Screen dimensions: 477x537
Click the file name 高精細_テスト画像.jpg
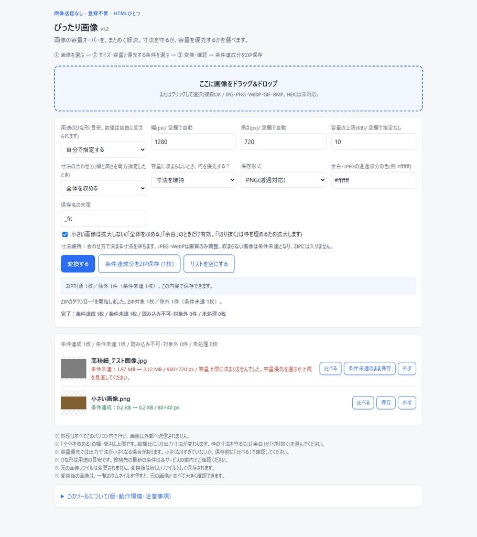click(x=119, y=361)
